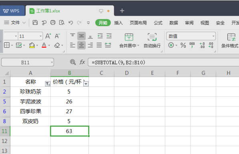
Task: Increase font size with A+ icon
Action: [48, 36]
